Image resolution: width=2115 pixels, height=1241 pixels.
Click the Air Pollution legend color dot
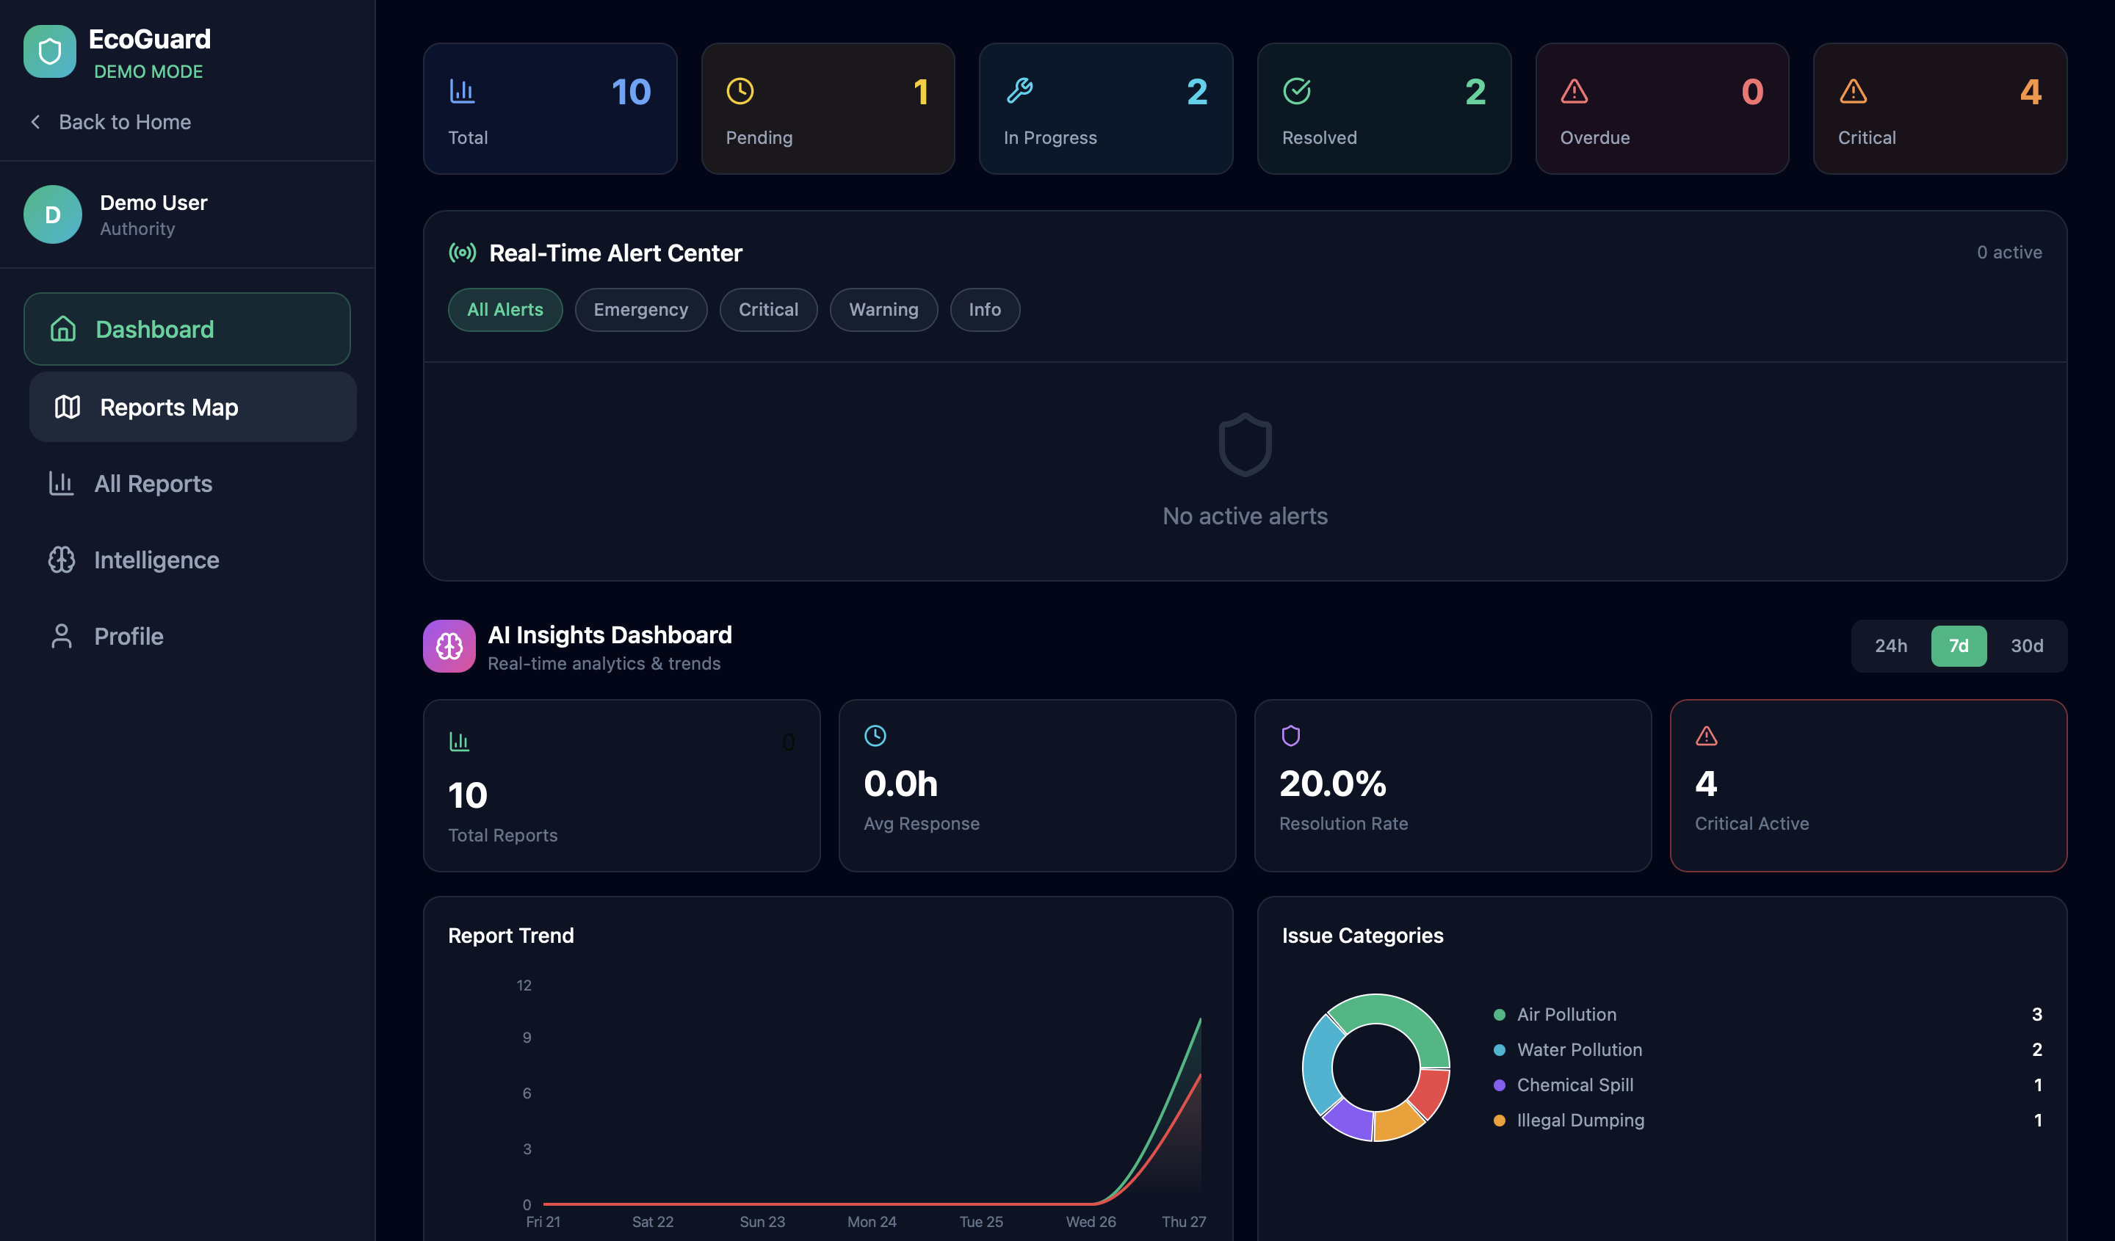point(1499,1014)
